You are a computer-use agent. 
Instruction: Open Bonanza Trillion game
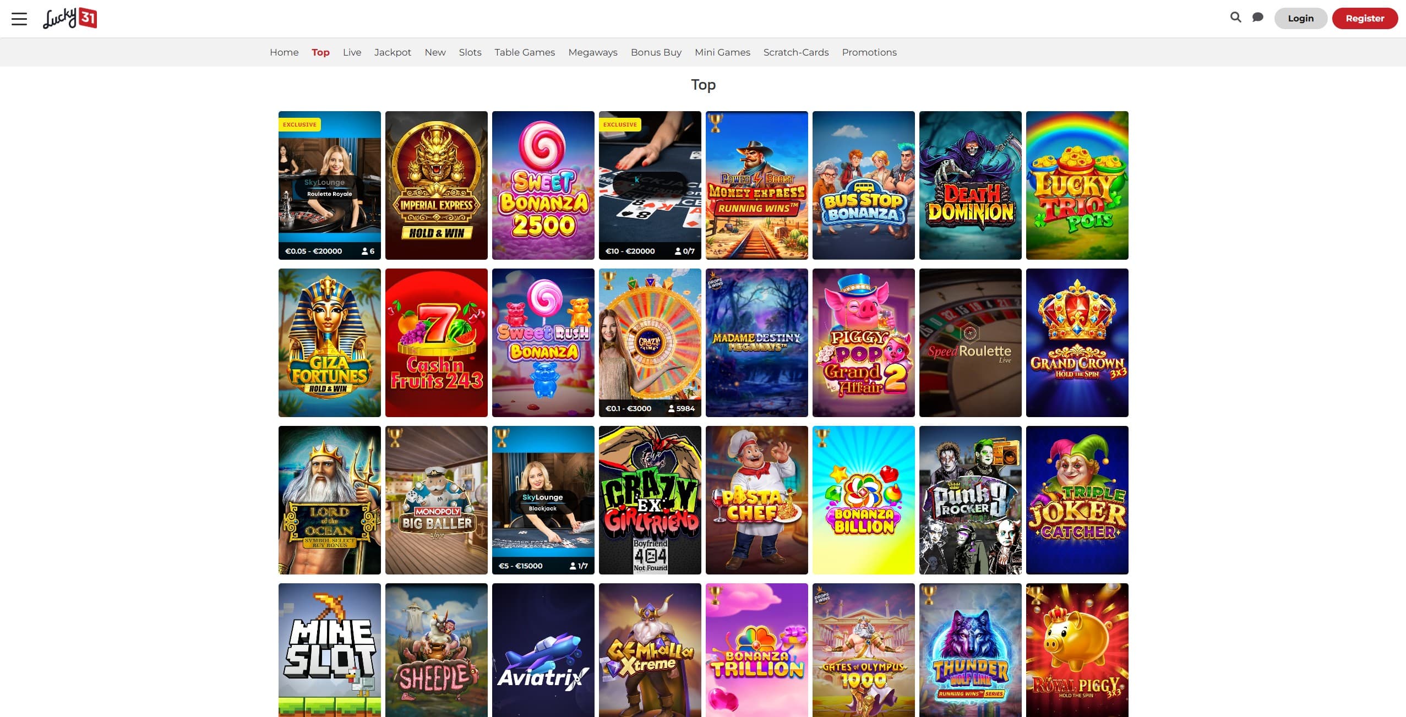pyautogui.click(x=757, y=650)
